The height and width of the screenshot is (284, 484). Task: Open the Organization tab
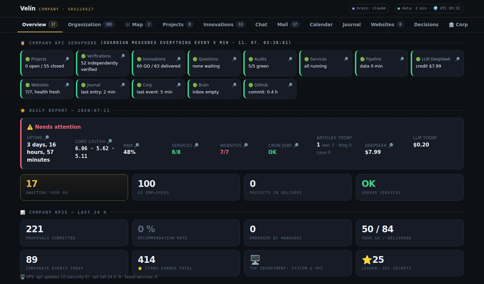click(x=91, y=25)
